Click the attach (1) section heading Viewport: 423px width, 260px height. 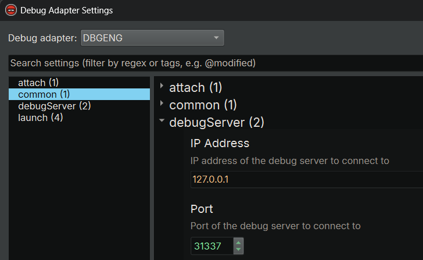(196, 87)
